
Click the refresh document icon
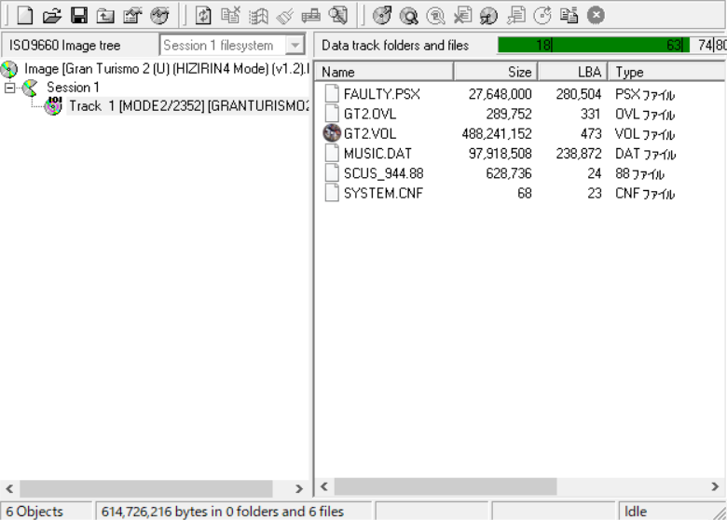203,15
